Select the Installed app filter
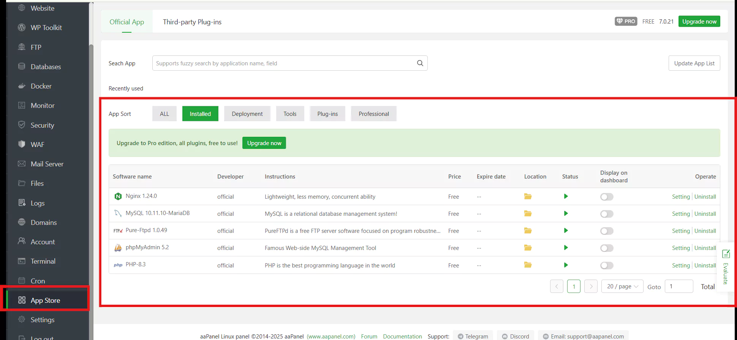Screen dimensions: 737x340 tap(200, 114)
